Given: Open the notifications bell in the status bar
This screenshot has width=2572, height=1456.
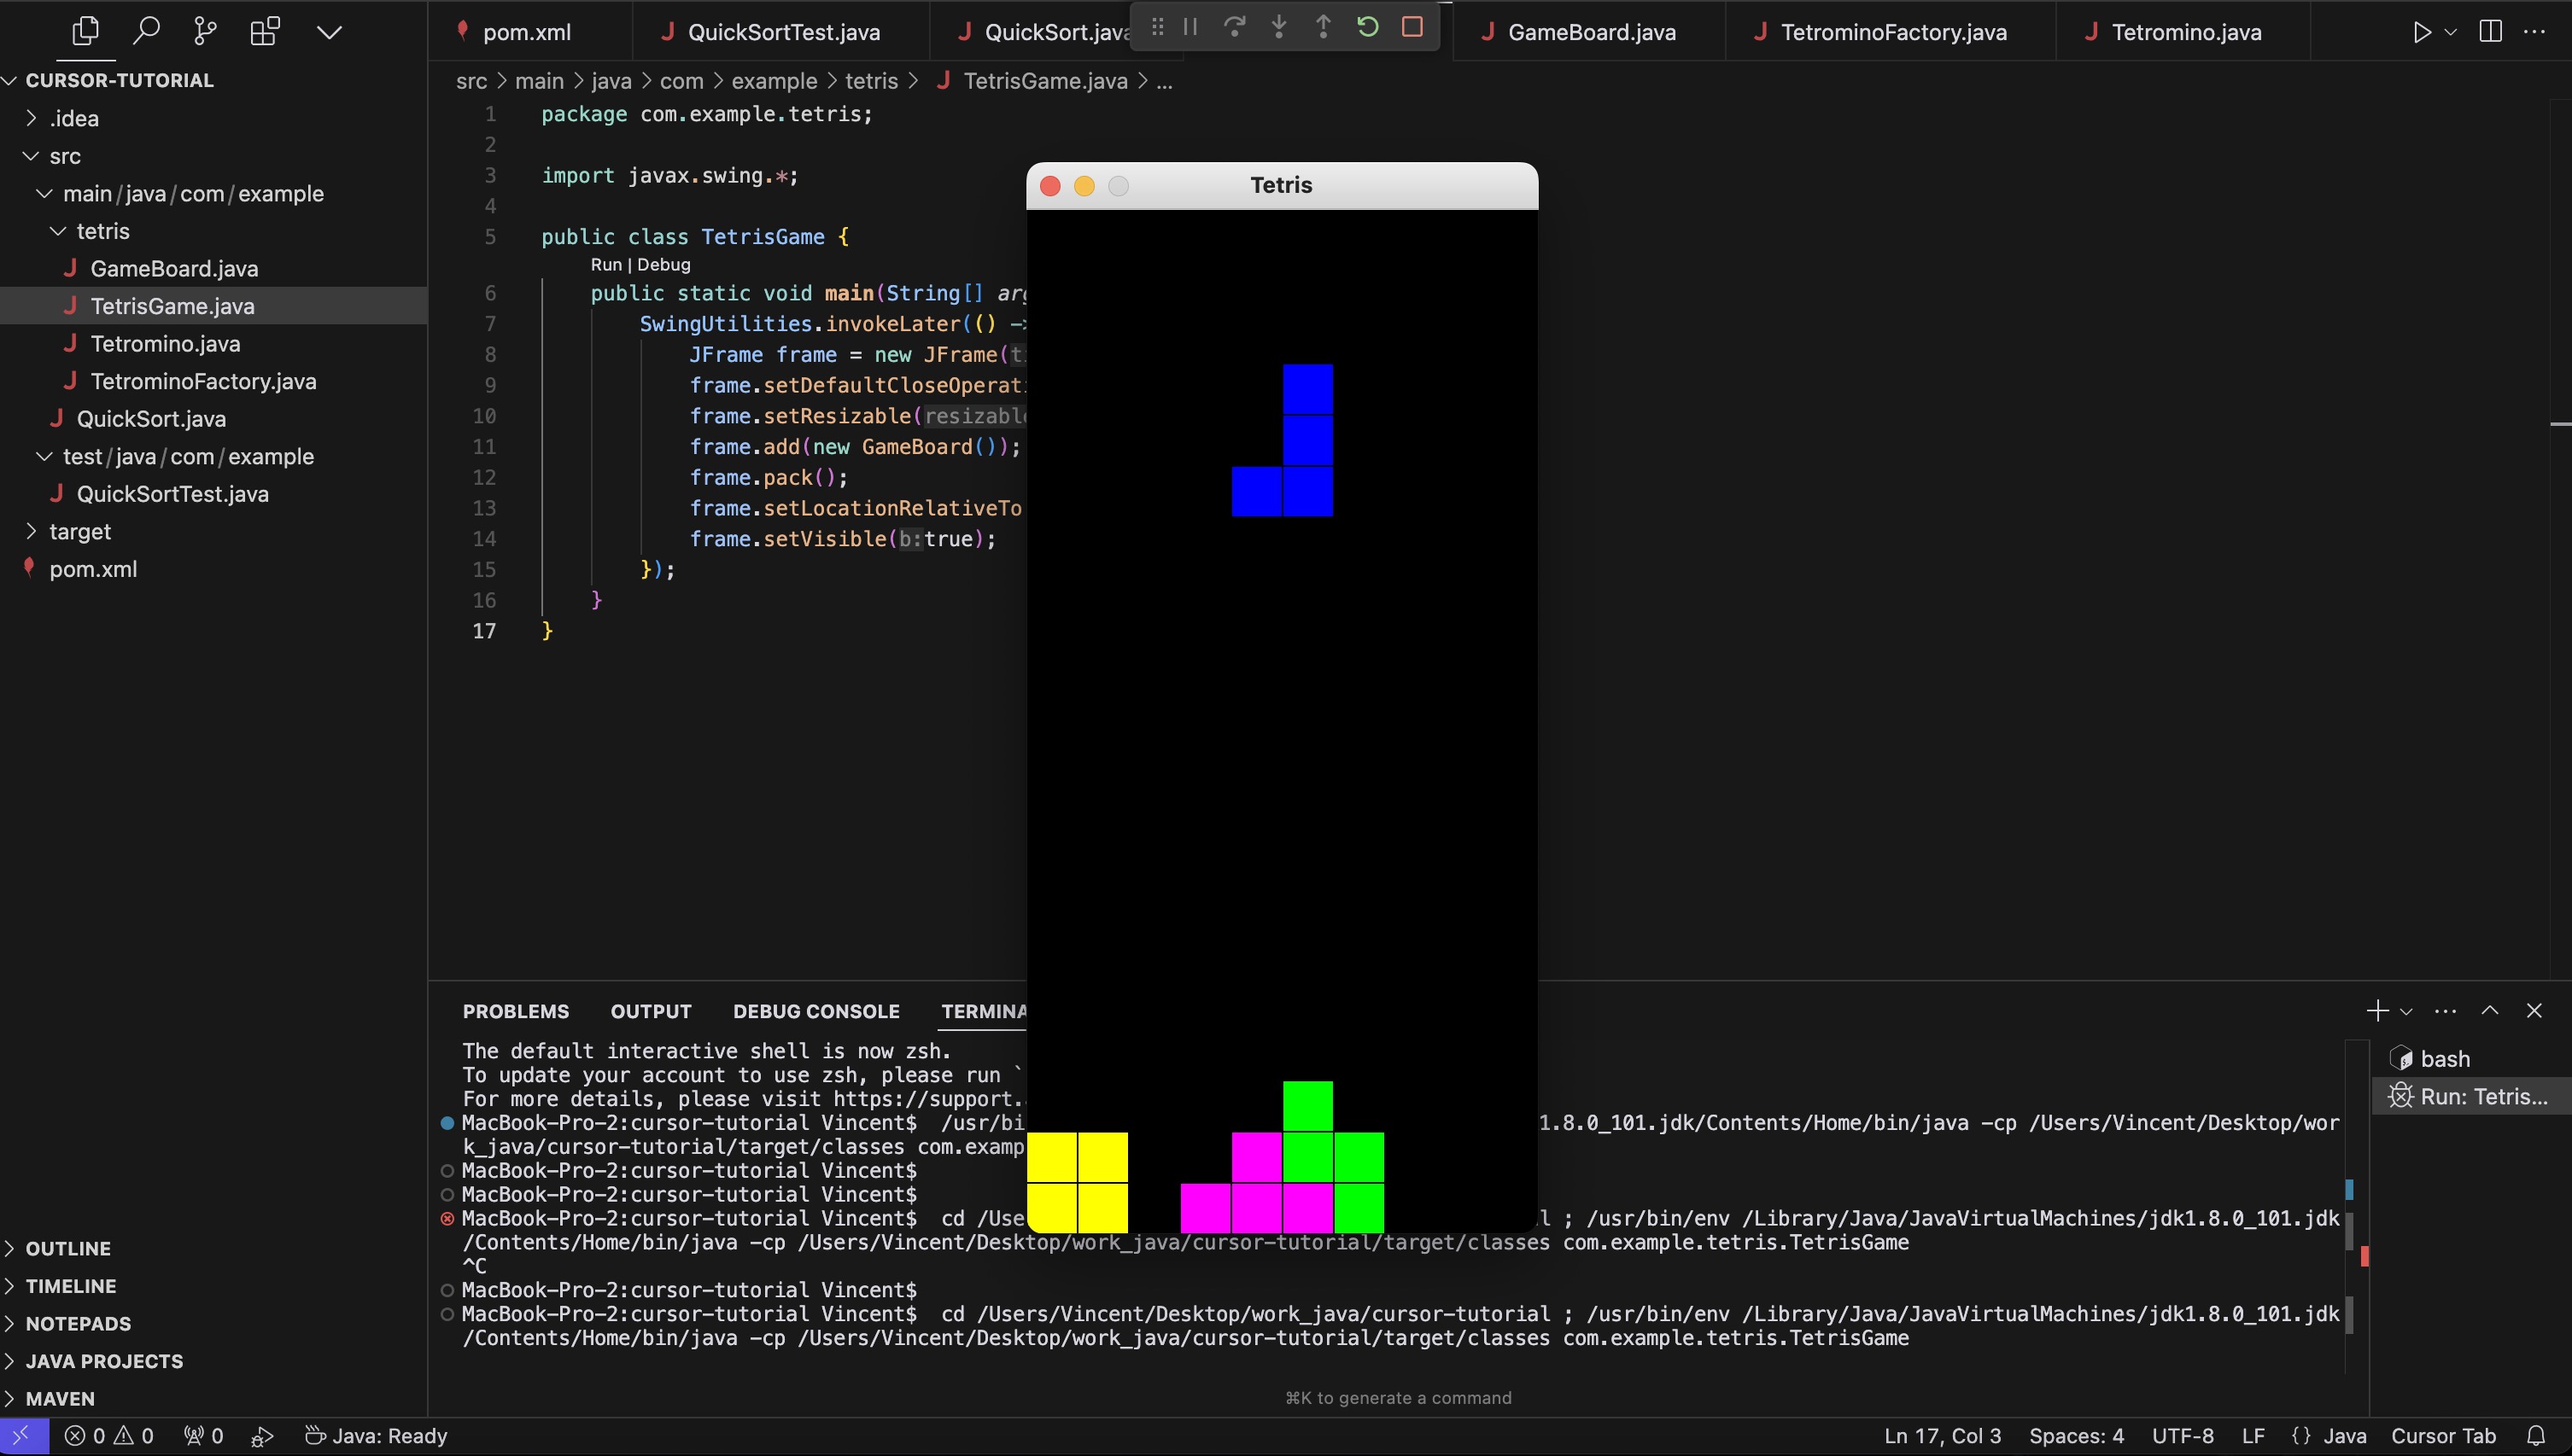Looking at the screenshot, I should 2535,1436.
